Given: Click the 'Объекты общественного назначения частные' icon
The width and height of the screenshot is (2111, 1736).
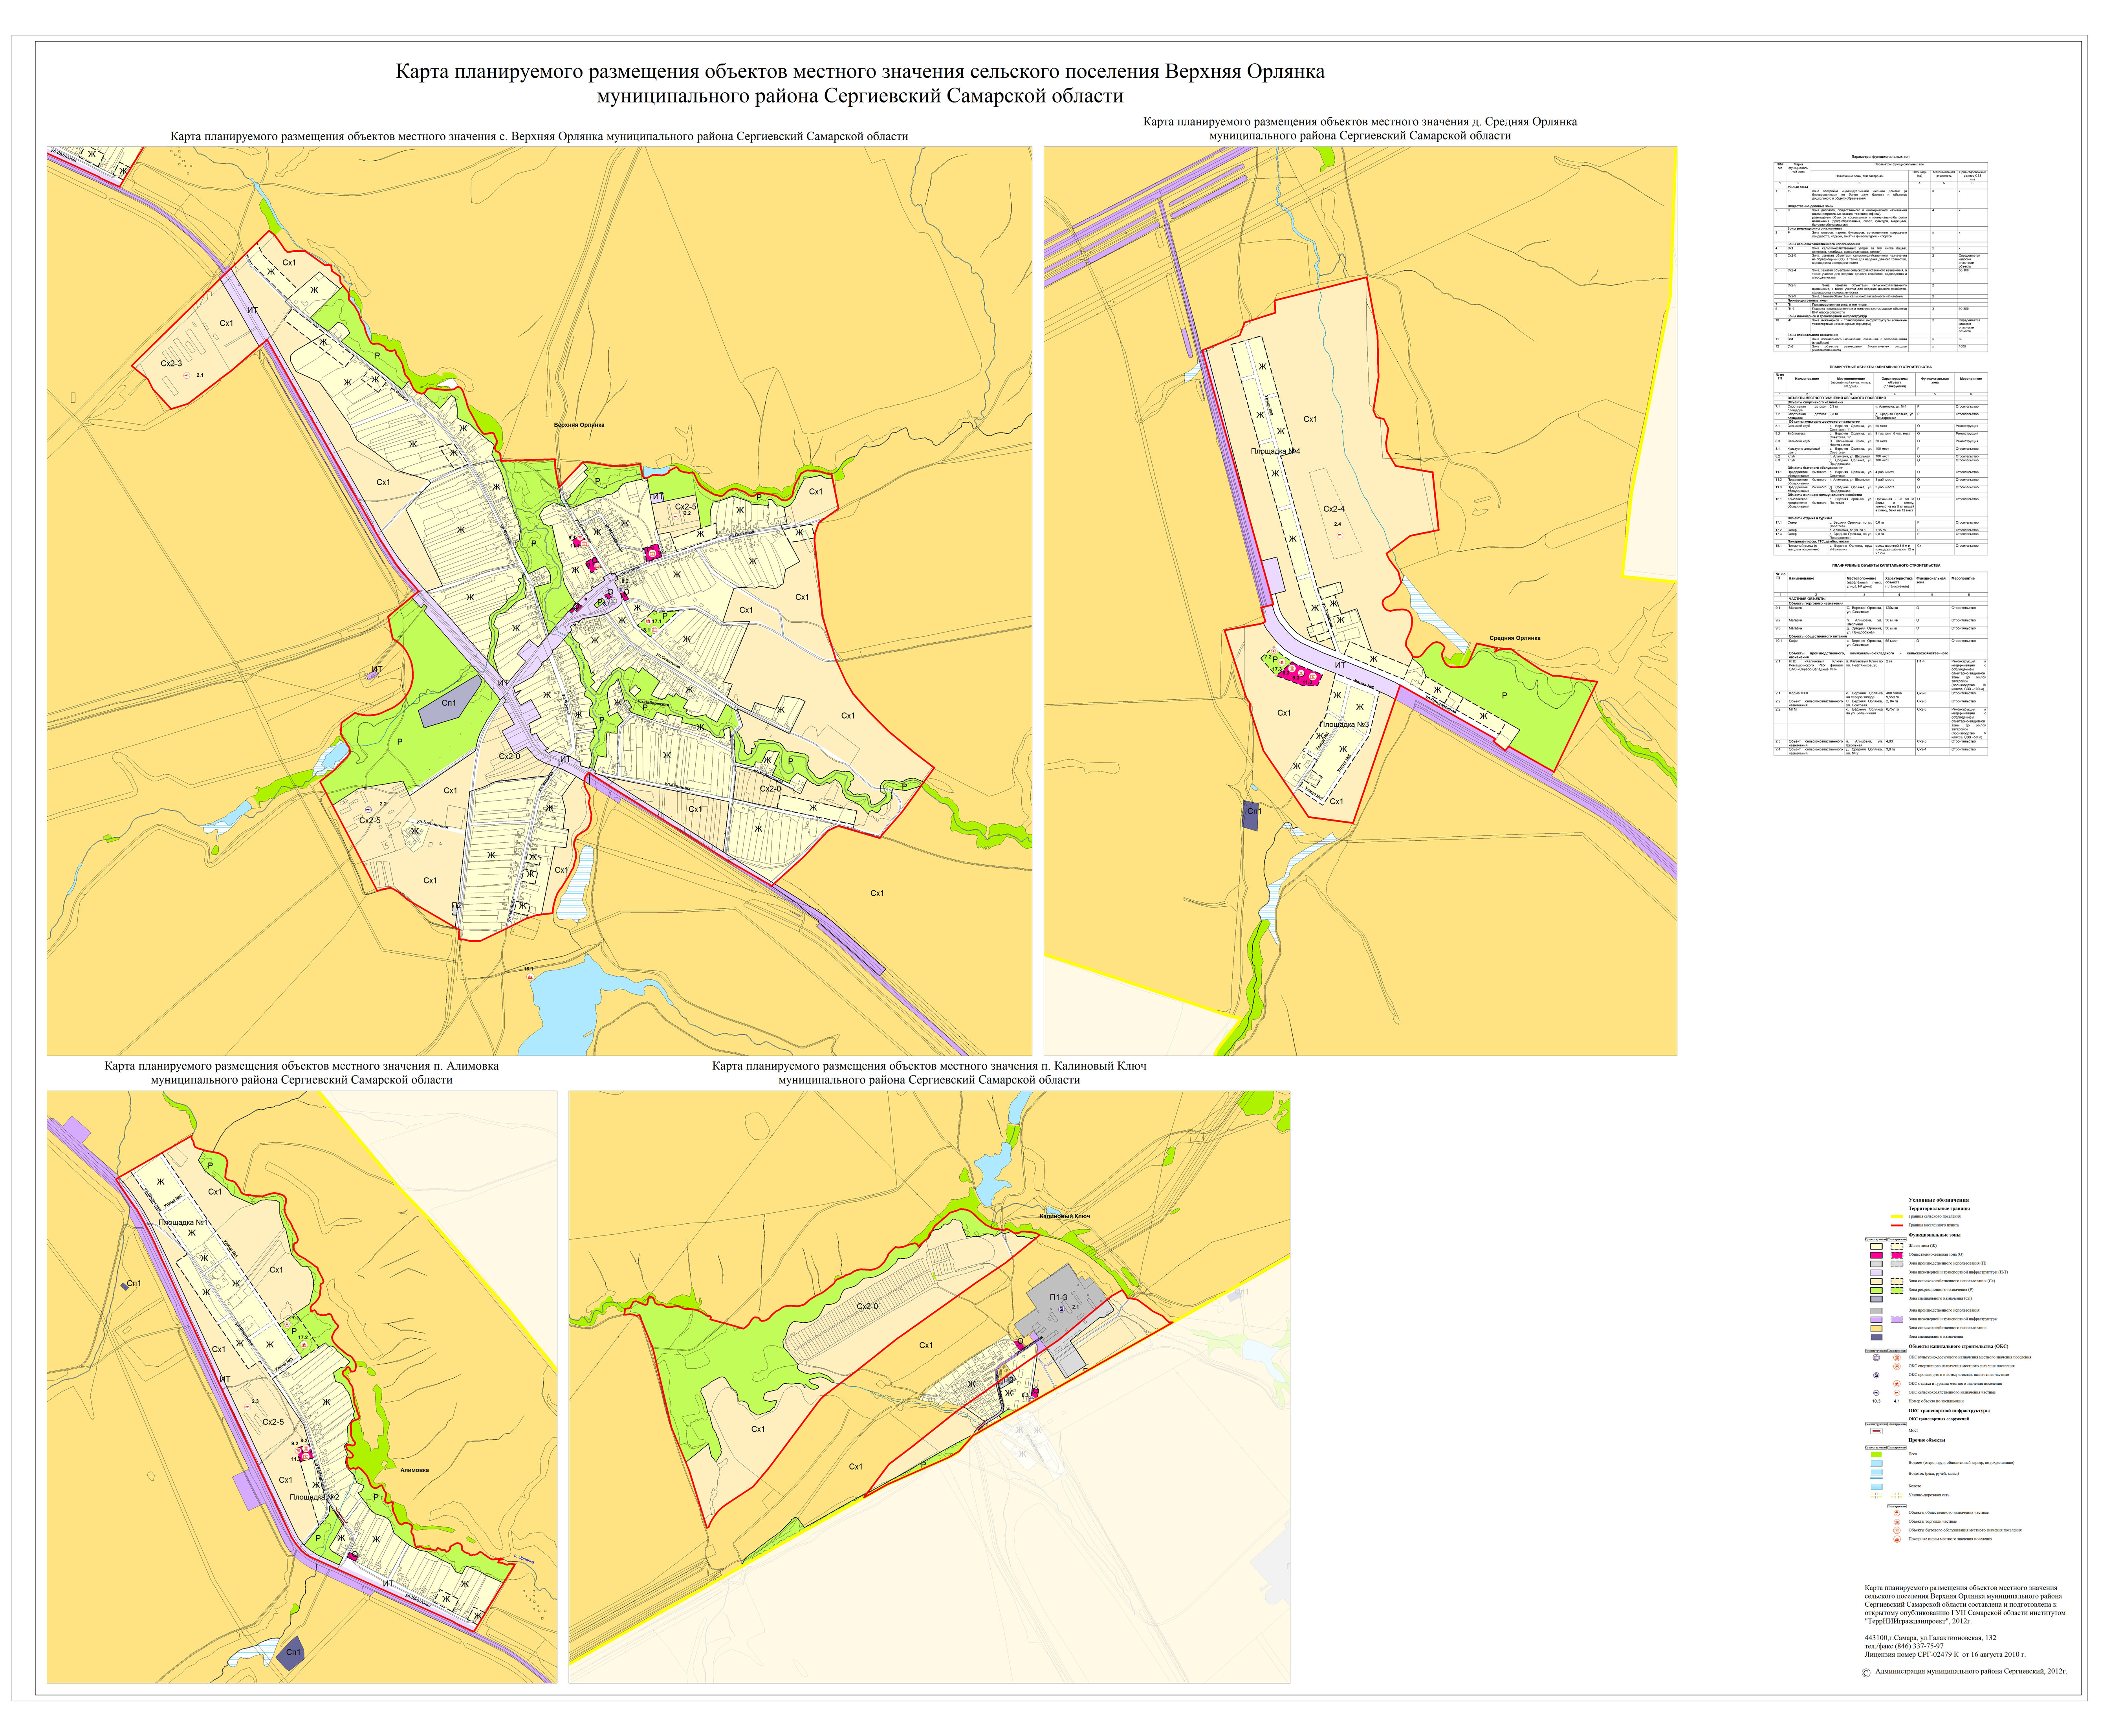Looking at the screenshot, I should pyautogui.click(x=1897, y=1513).
